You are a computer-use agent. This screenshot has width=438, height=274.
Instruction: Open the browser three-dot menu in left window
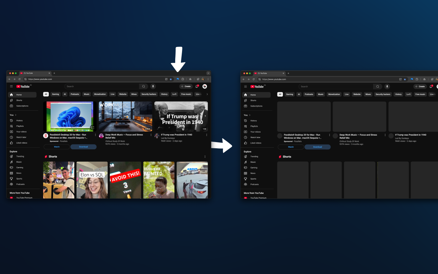coord(208,79)
